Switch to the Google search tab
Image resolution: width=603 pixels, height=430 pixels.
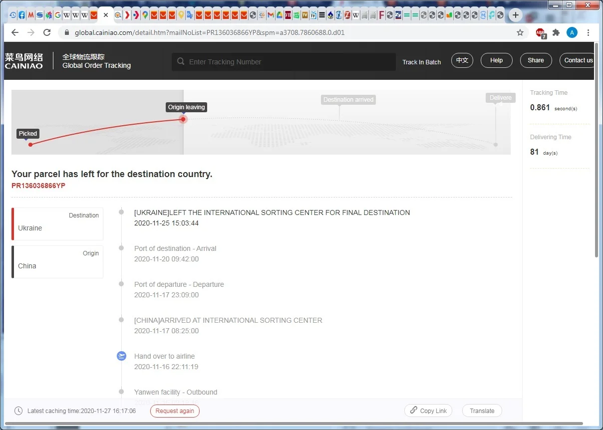[58, 15]
